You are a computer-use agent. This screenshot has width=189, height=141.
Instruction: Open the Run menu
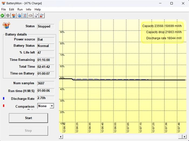tap(20, 9)
